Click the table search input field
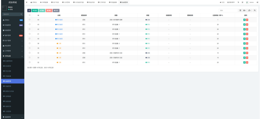260x119 pixels. coord(228,10)
